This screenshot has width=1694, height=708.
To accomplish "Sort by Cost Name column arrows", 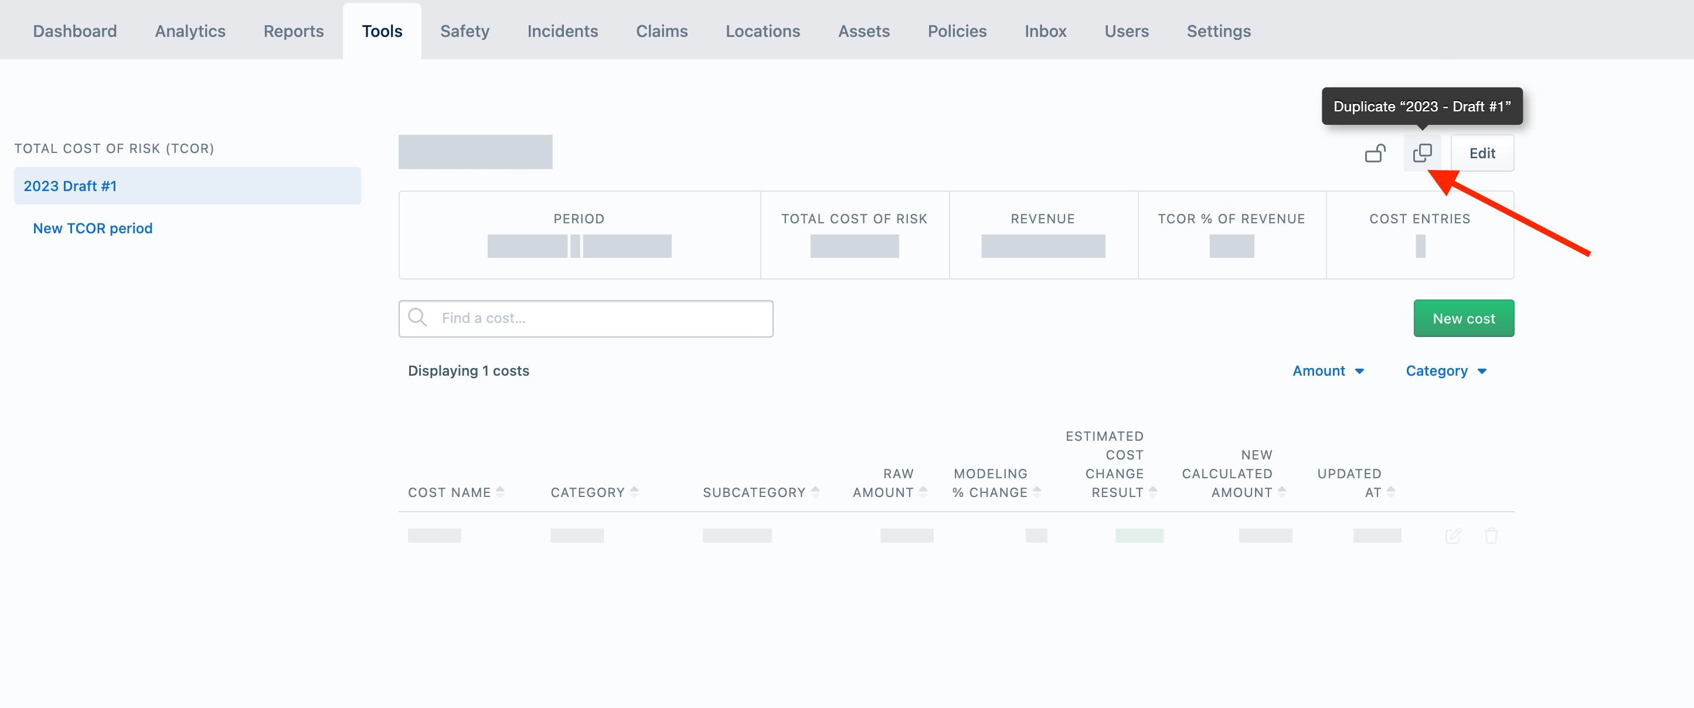I will coord(500,492).
